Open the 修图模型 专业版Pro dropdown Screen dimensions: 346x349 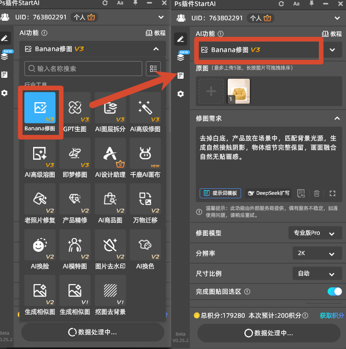coord(315,233)
